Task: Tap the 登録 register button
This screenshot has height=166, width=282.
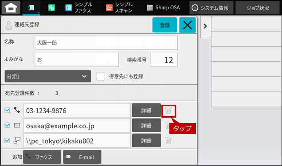Action: (165, 25)
